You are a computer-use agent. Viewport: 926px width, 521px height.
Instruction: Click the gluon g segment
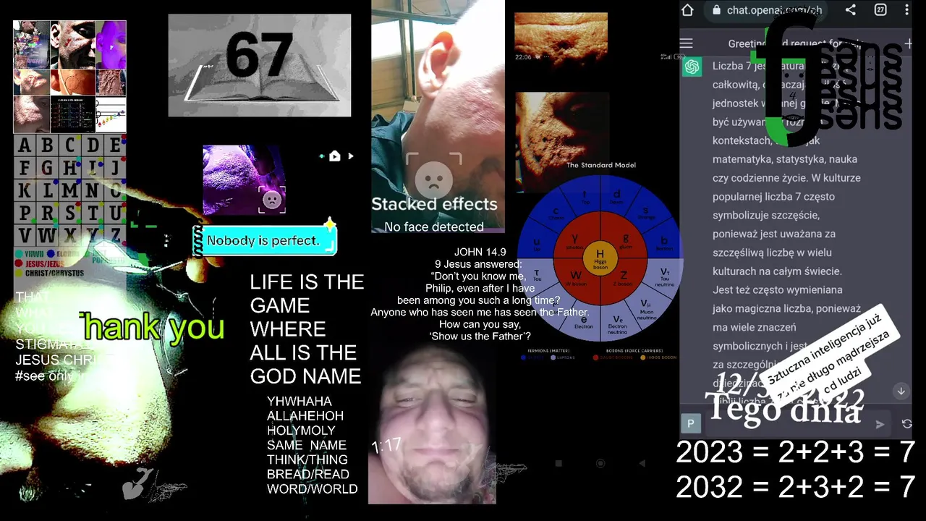coord(625,239)
